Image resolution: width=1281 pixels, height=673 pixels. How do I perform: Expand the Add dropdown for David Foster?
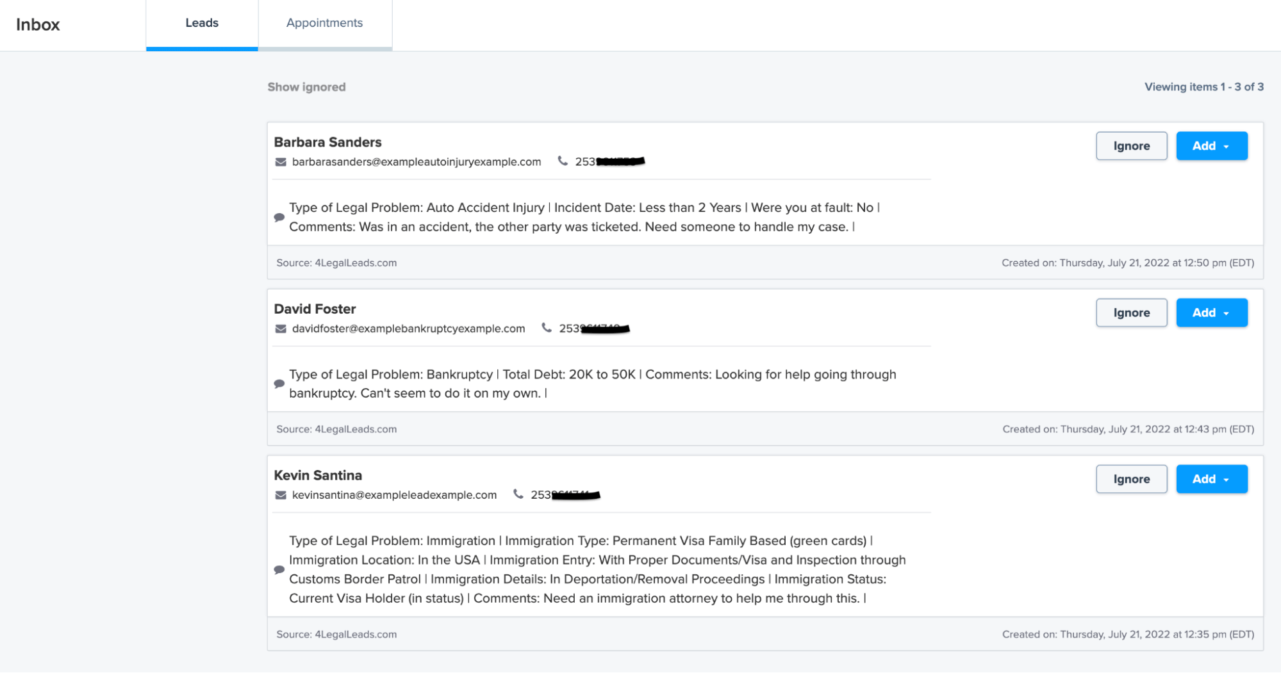coord(1211,312)
